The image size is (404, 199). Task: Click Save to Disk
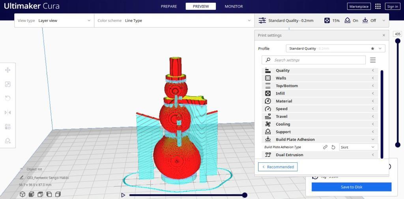(x=352, y=187)
